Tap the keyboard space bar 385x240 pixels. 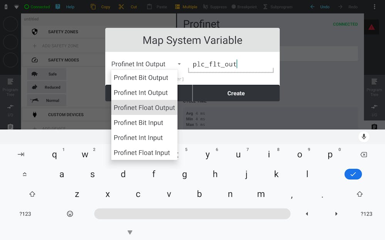coord(192,214)
